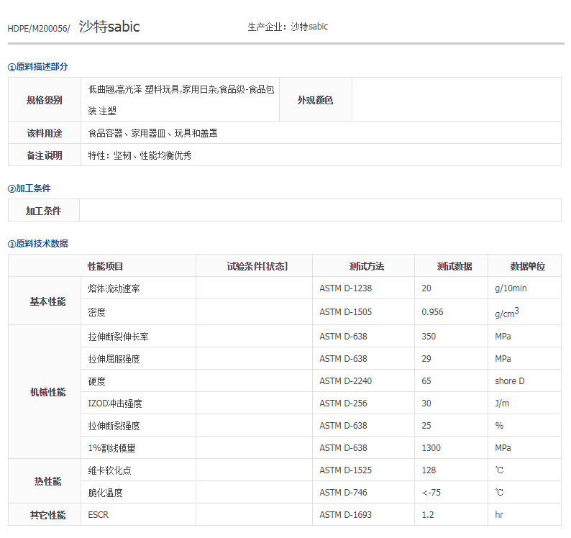Select the ③原料技术数据 section heading
571x538 pixels.
[x=38, y=244]
